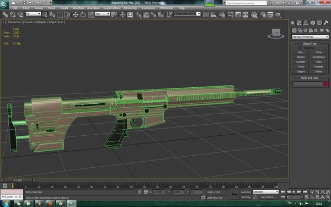This screenshot has height=207, width=331.
Task: Click the Pyramid primitive button
Action: 318,67
